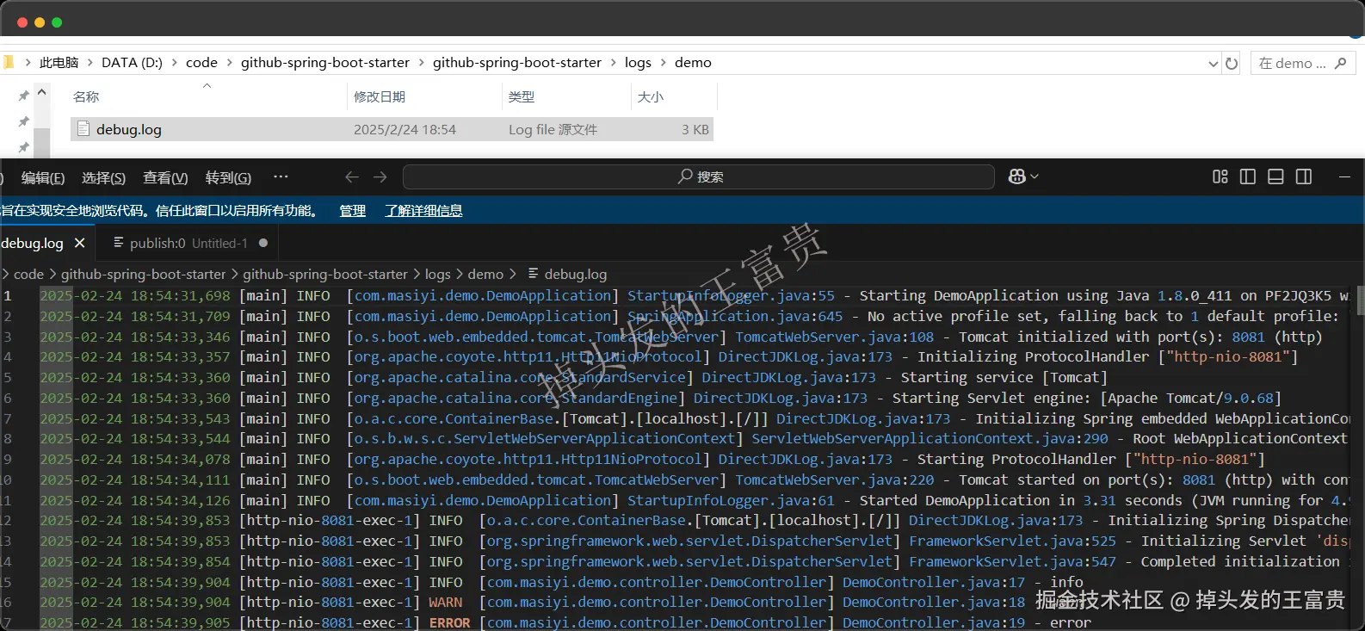Click 'logs' in the editor breadcrumb
This screenshot has width=1365, height=631.
point(437,274)
